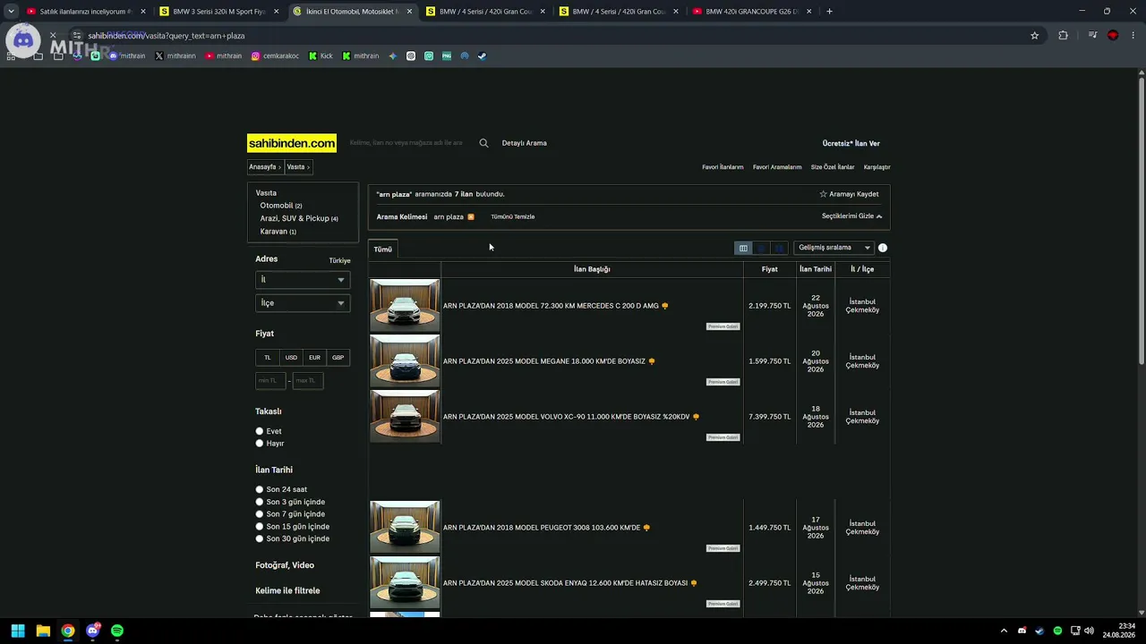Select the Son 30 gün içinde option
1146x644 pixels.
point(260,538)
